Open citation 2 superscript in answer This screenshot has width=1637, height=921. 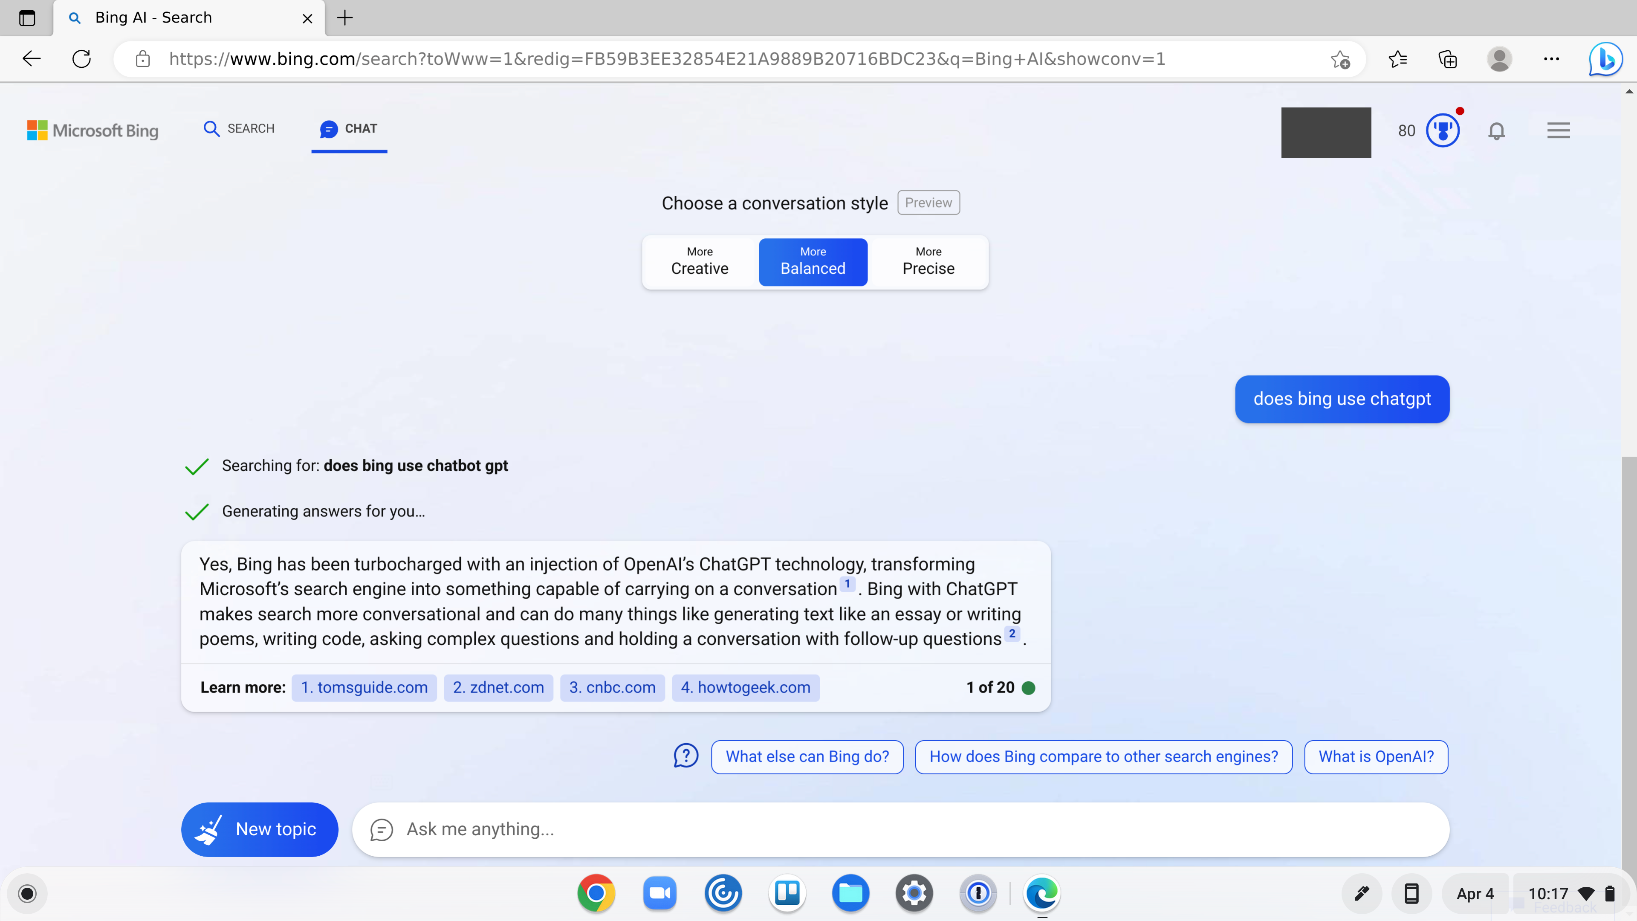pos(1012,634)
